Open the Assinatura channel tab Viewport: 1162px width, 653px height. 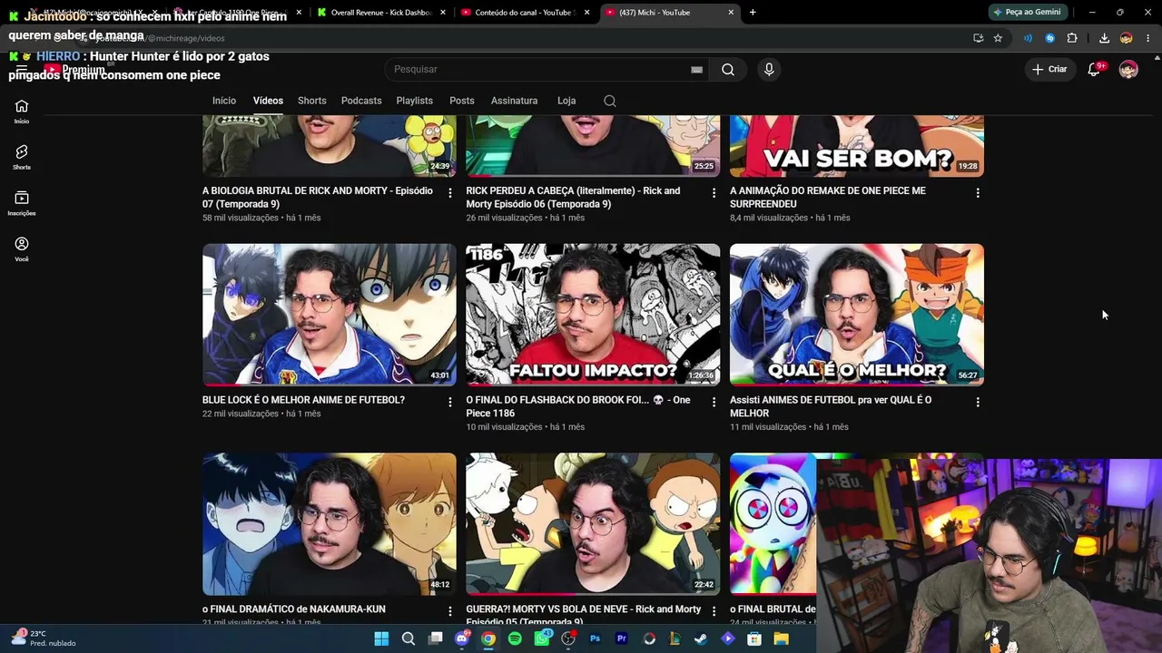[x=515, y=101]
